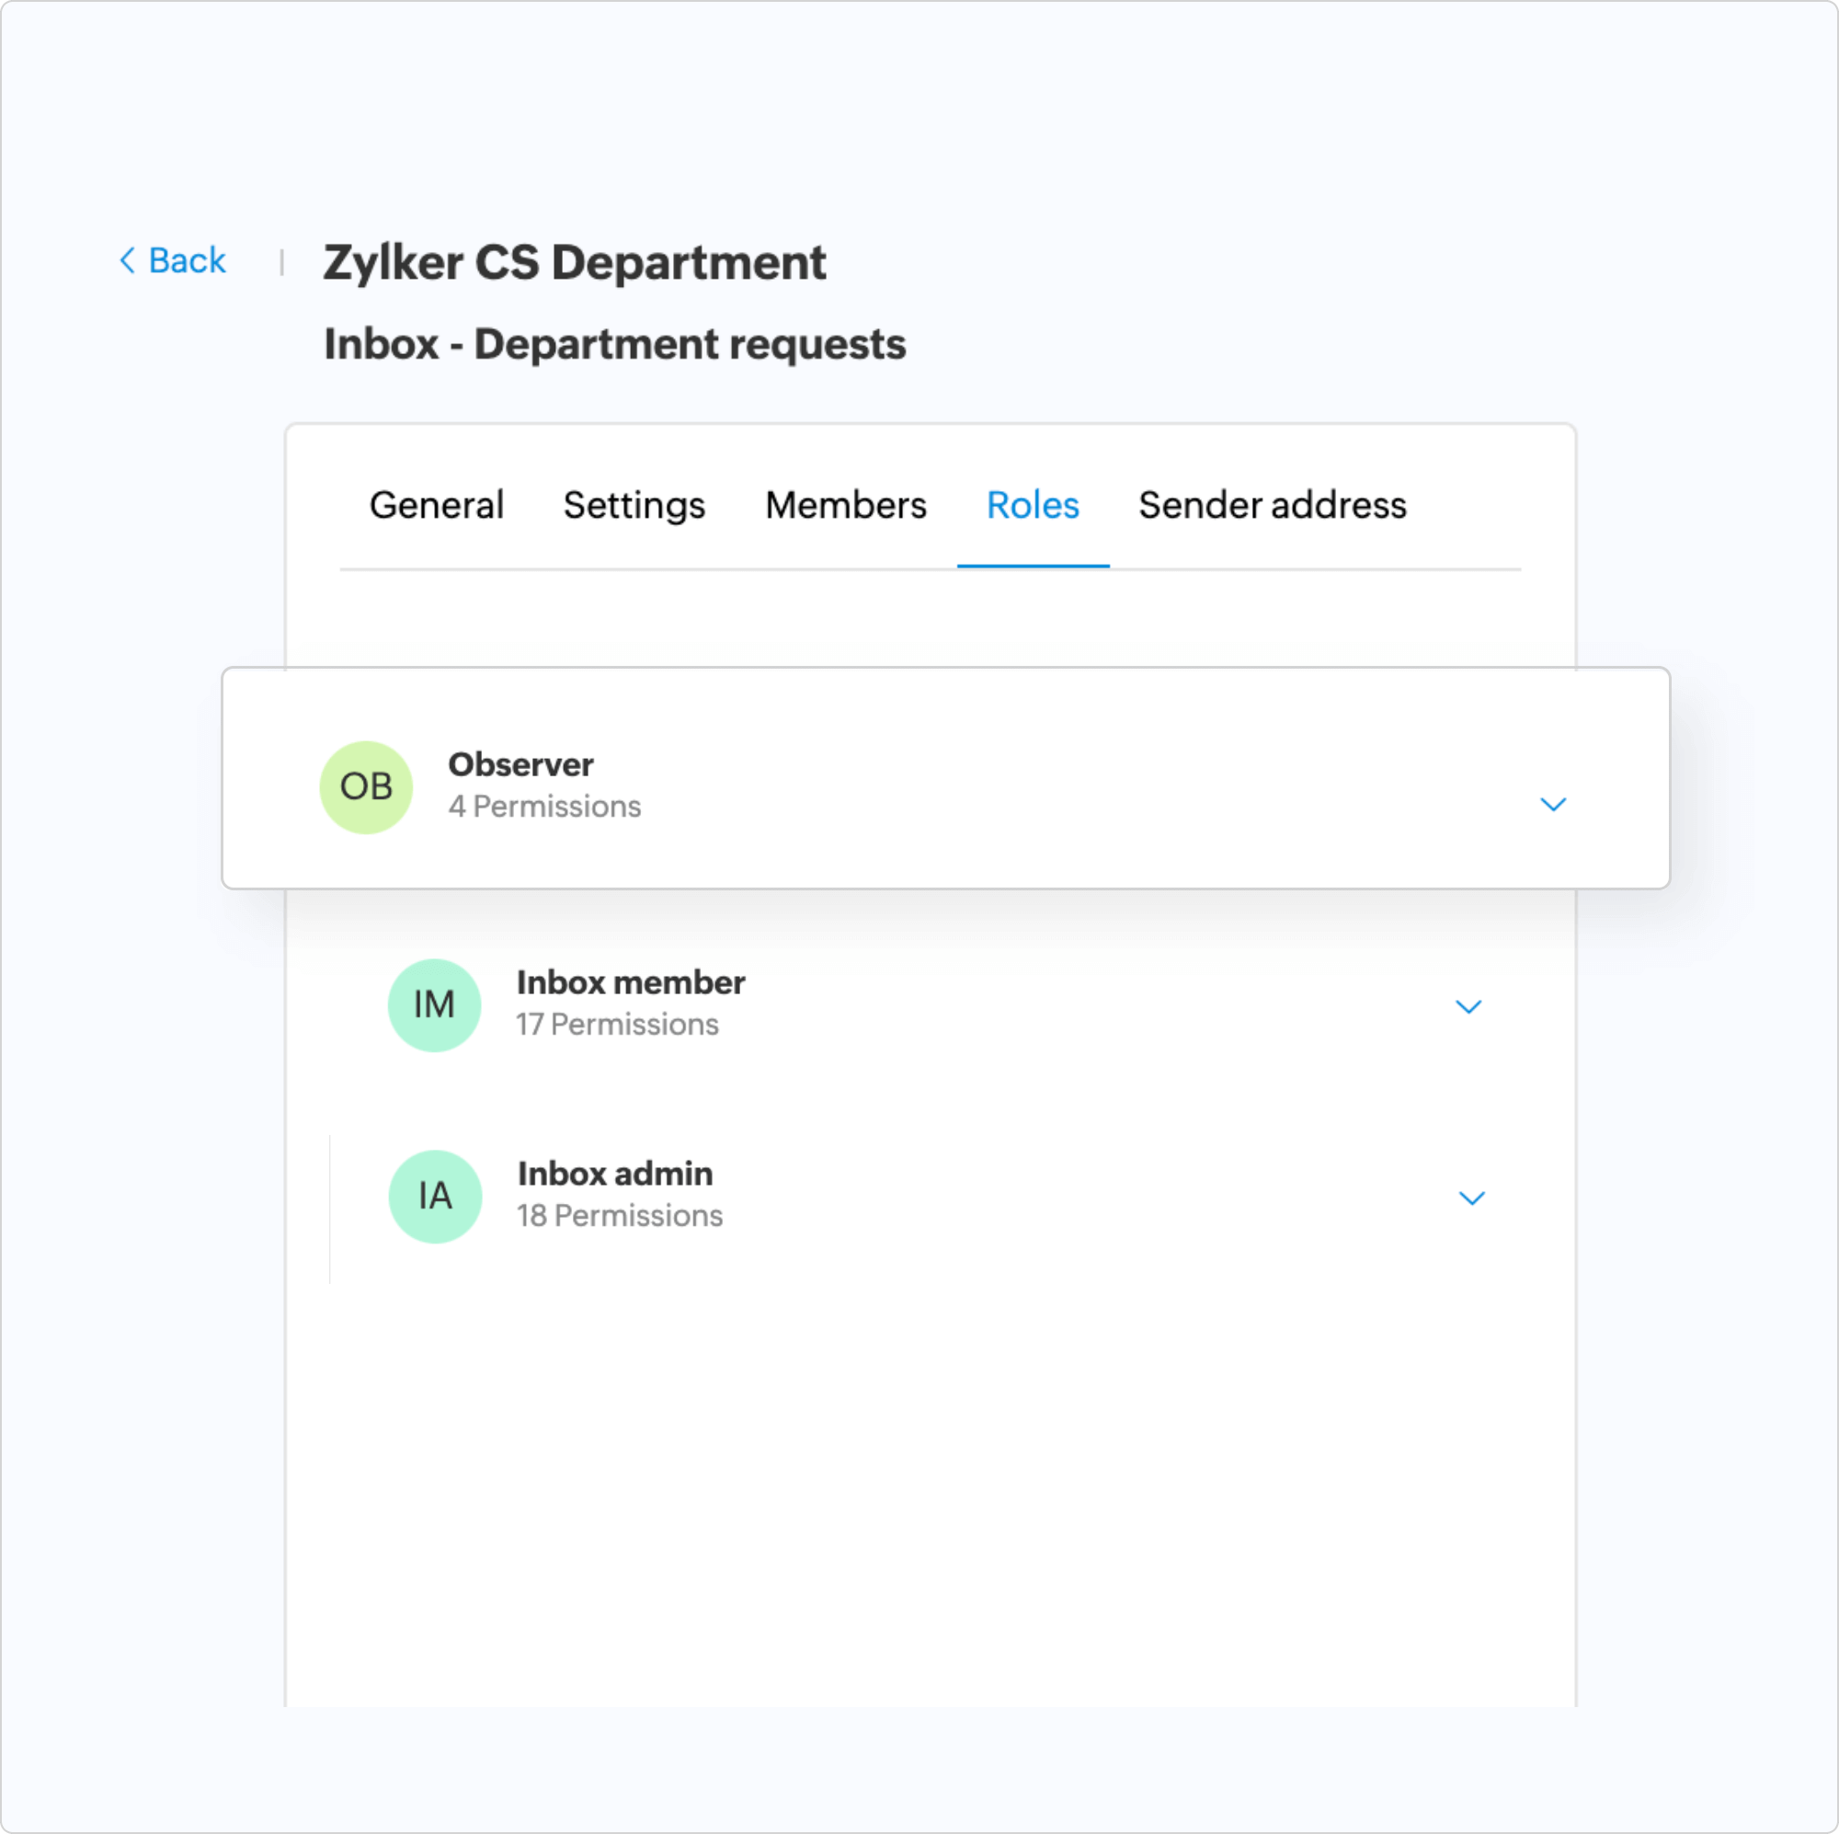Screen dimensions: 1839x1834
Task: Open the Sender address tab
Action: click(1273, 506)
